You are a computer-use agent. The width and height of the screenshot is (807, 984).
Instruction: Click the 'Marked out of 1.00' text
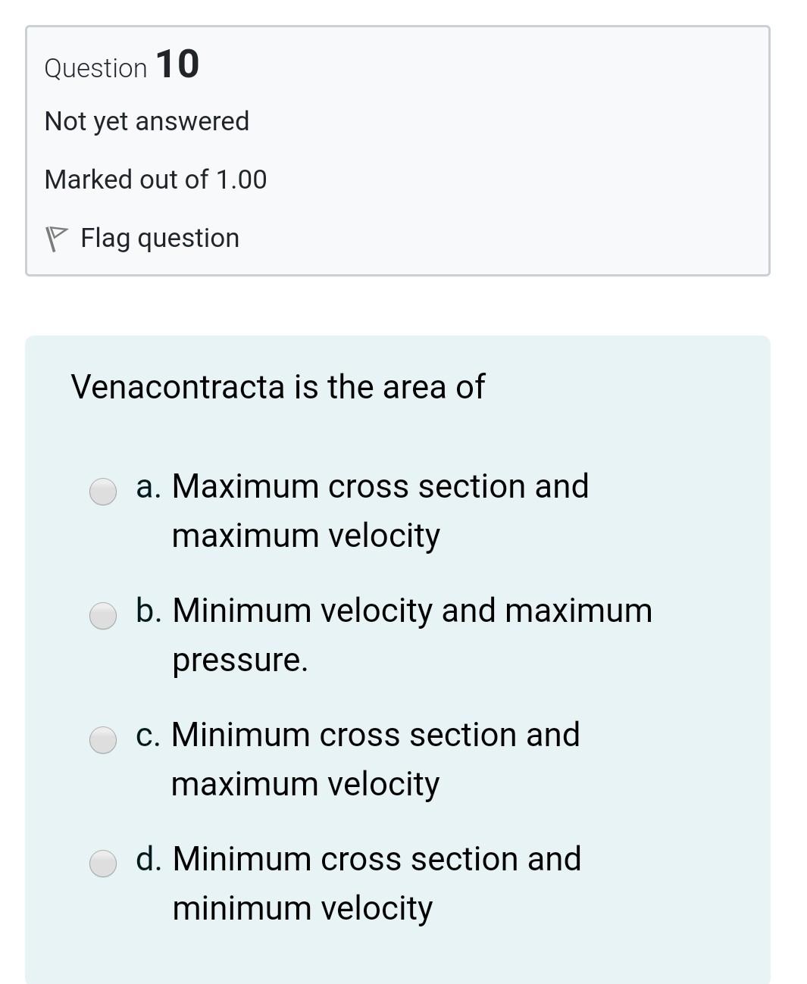coord(155,180)
